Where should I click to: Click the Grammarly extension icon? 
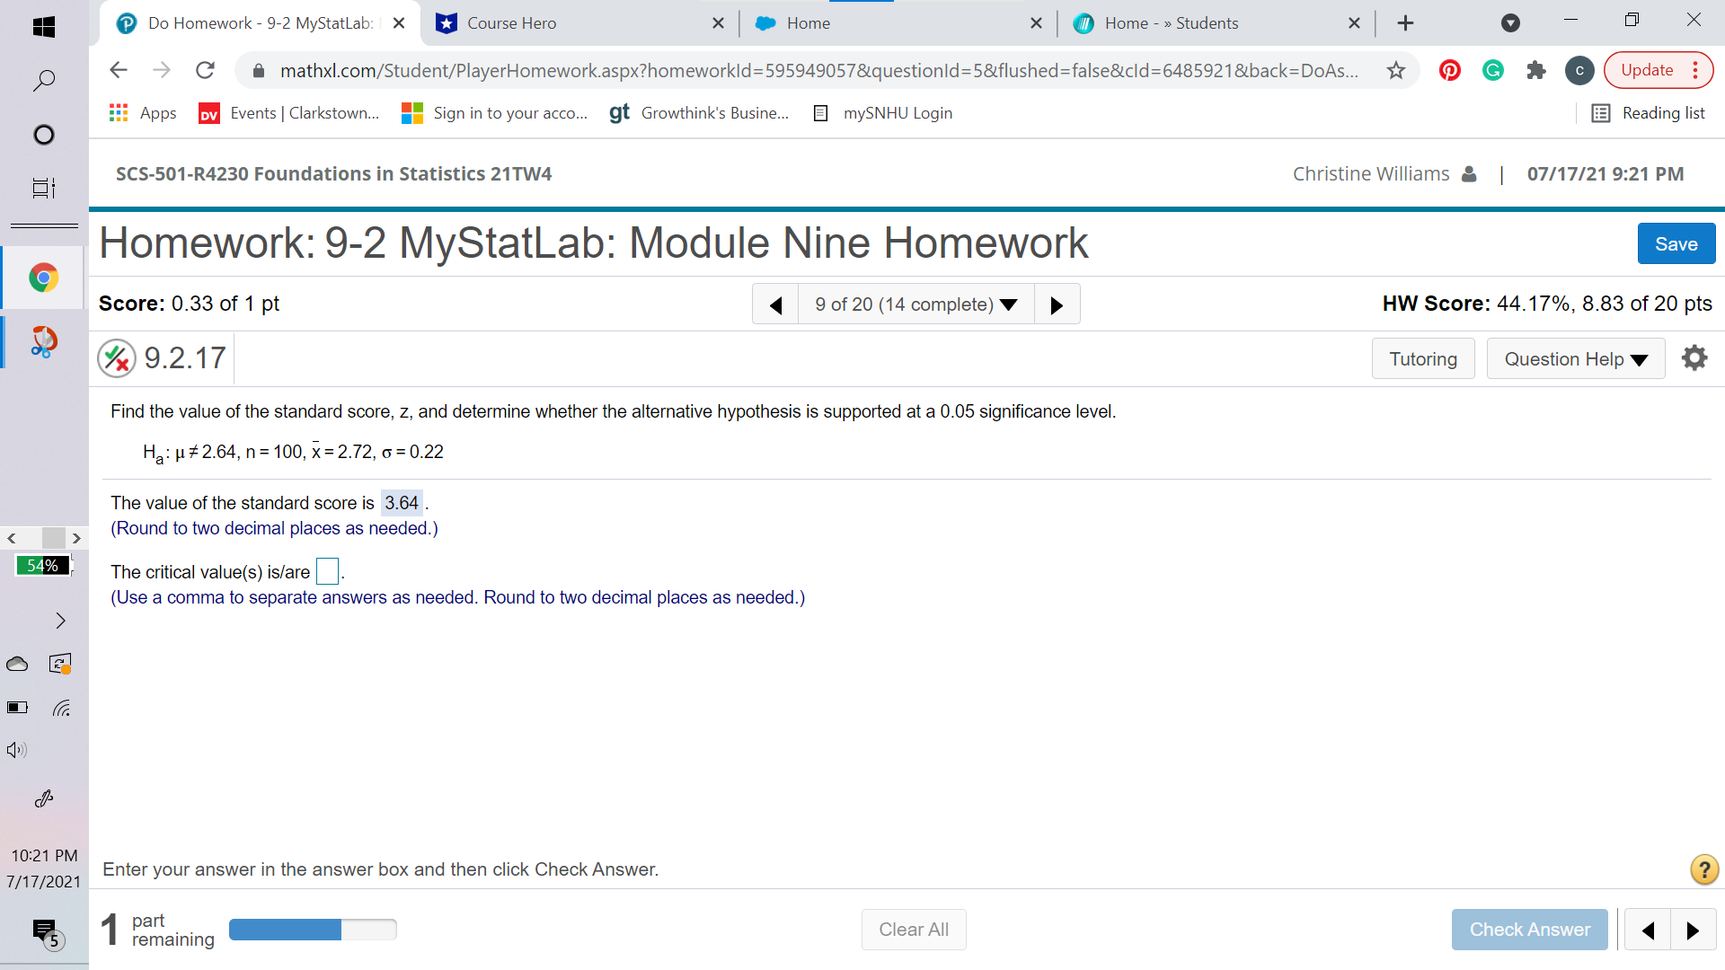pos(1492,70)
